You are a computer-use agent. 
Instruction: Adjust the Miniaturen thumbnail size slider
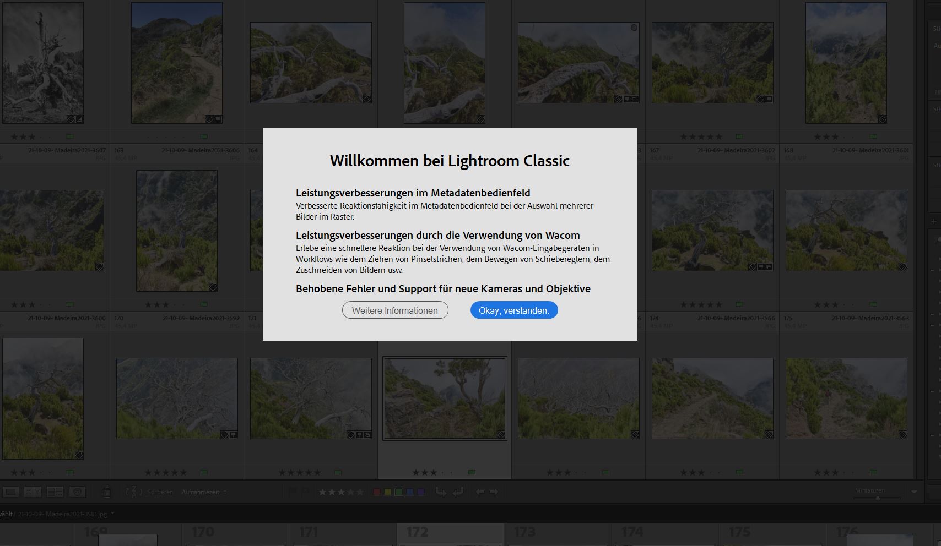pos(878,498)
